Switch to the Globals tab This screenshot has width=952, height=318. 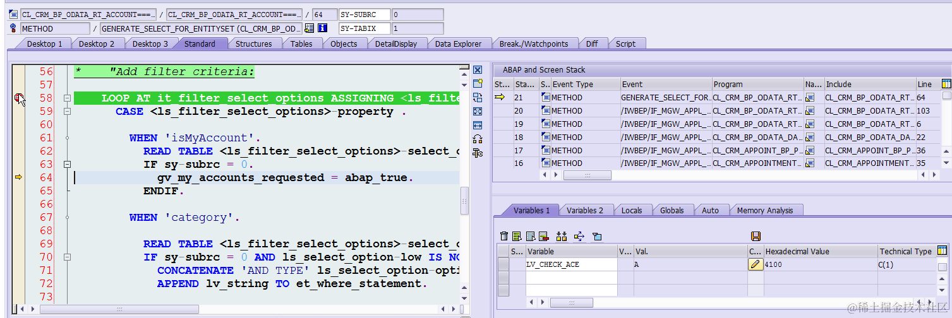point(672,210)
